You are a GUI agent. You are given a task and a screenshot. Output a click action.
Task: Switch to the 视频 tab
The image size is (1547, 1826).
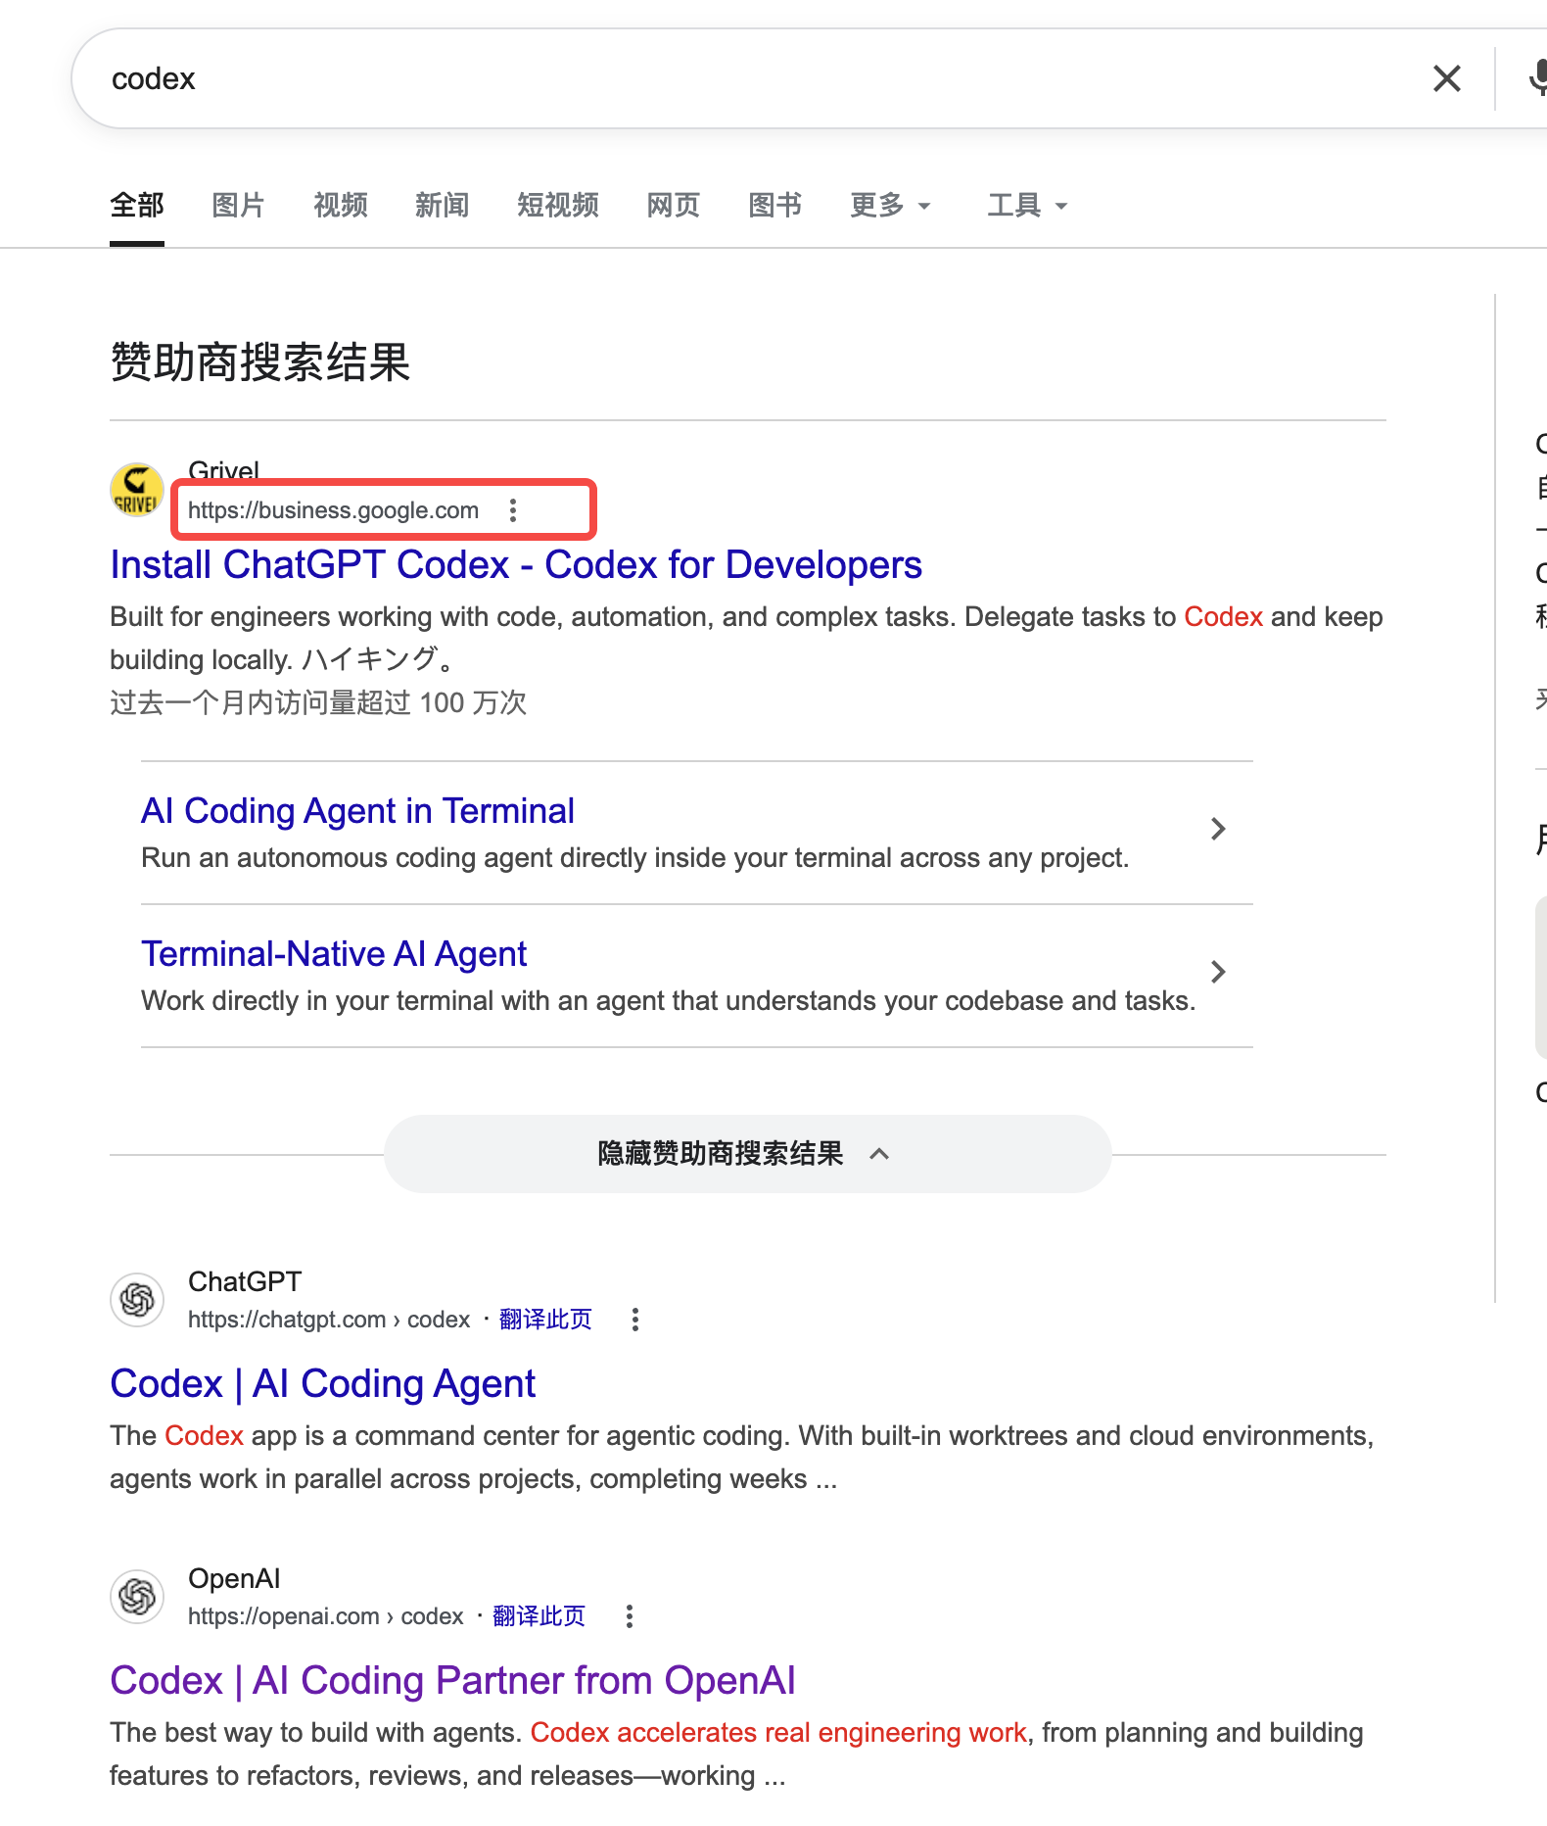pos(341,206)
